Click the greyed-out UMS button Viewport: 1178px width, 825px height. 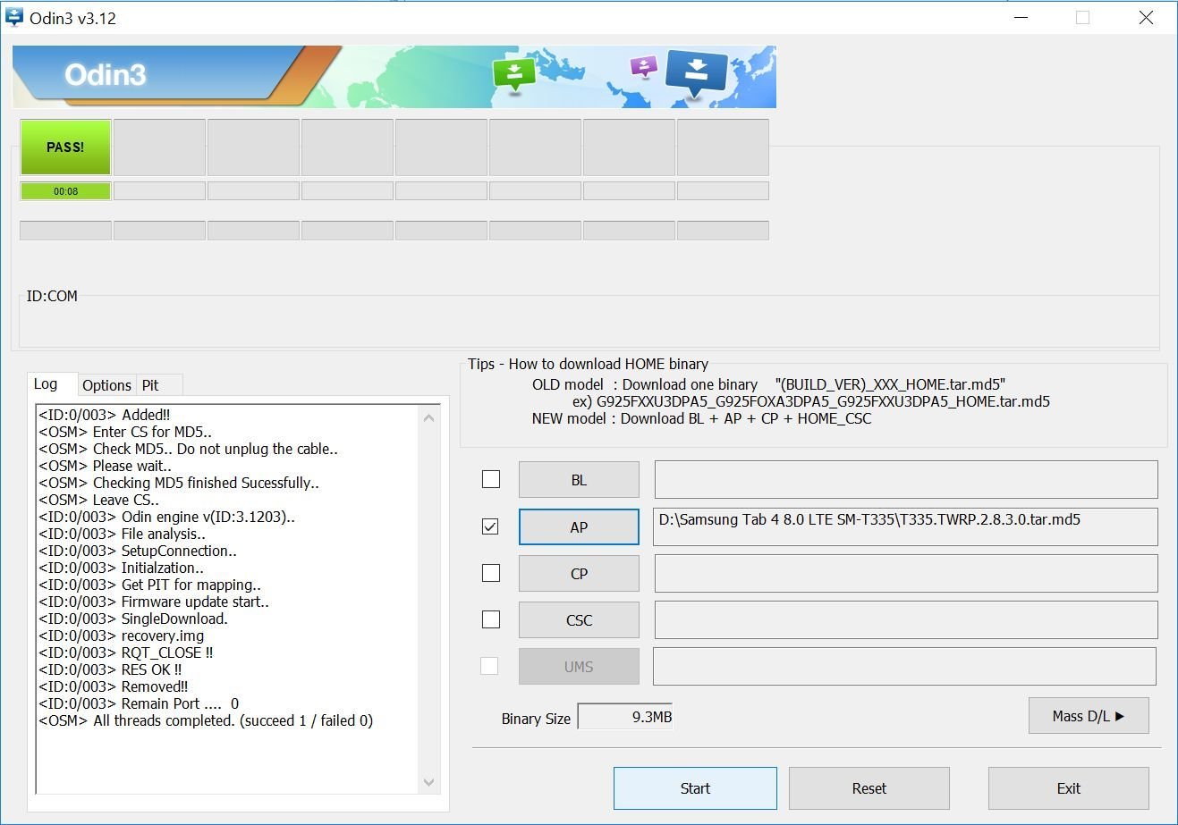(579, 666)
